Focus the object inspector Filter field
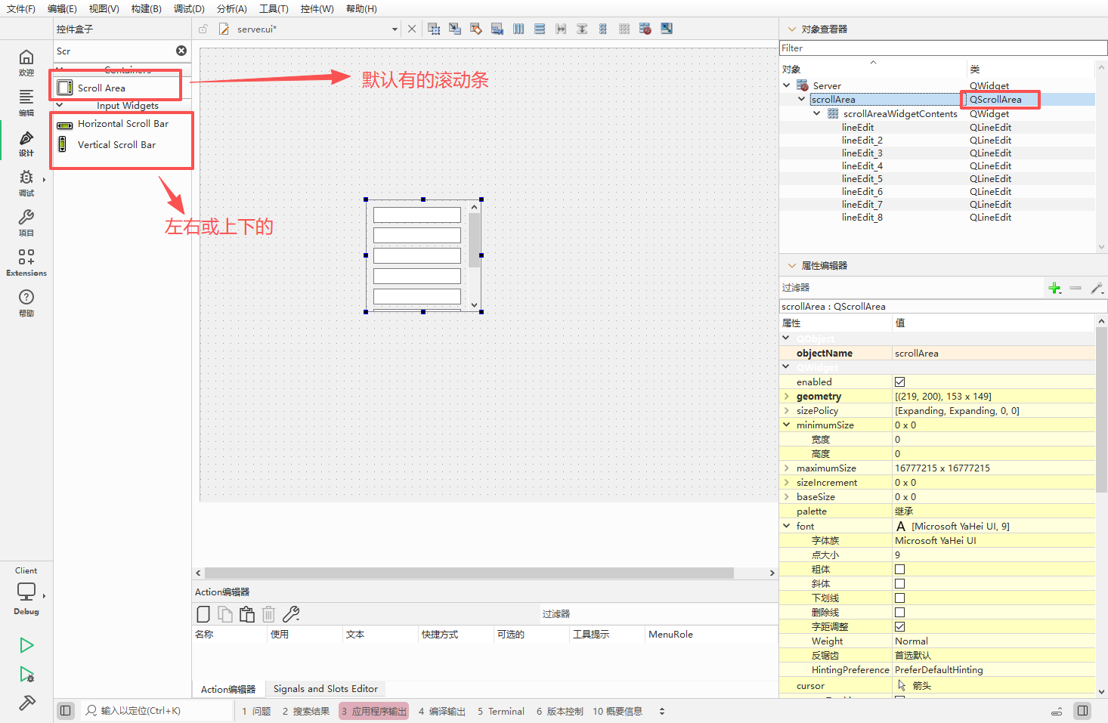 point(943,48)
